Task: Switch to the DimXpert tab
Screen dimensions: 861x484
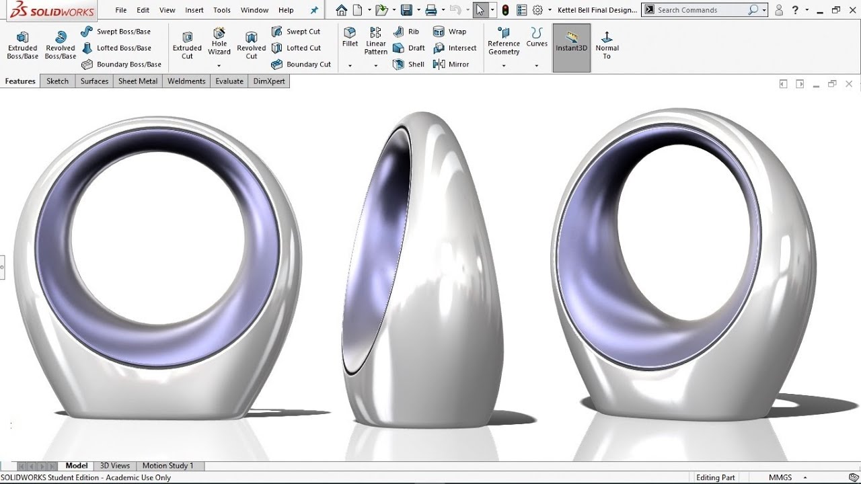Action: click(269, 81)
